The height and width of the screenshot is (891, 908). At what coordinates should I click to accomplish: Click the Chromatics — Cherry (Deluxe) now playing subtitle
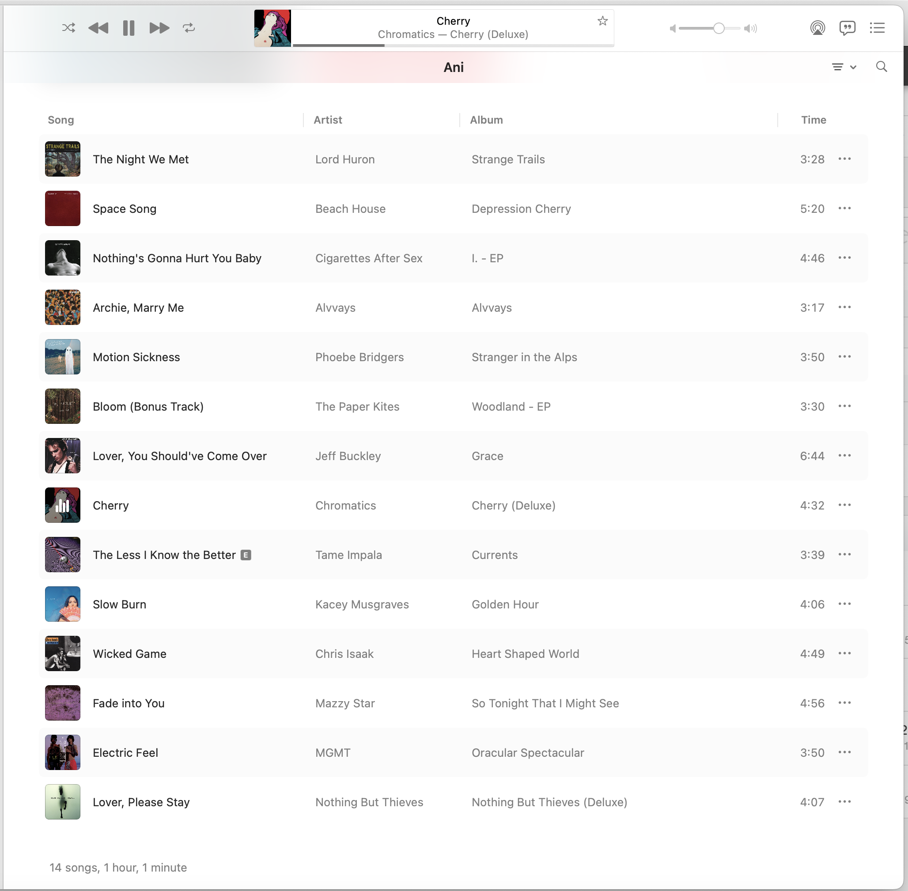coord(453,34)
